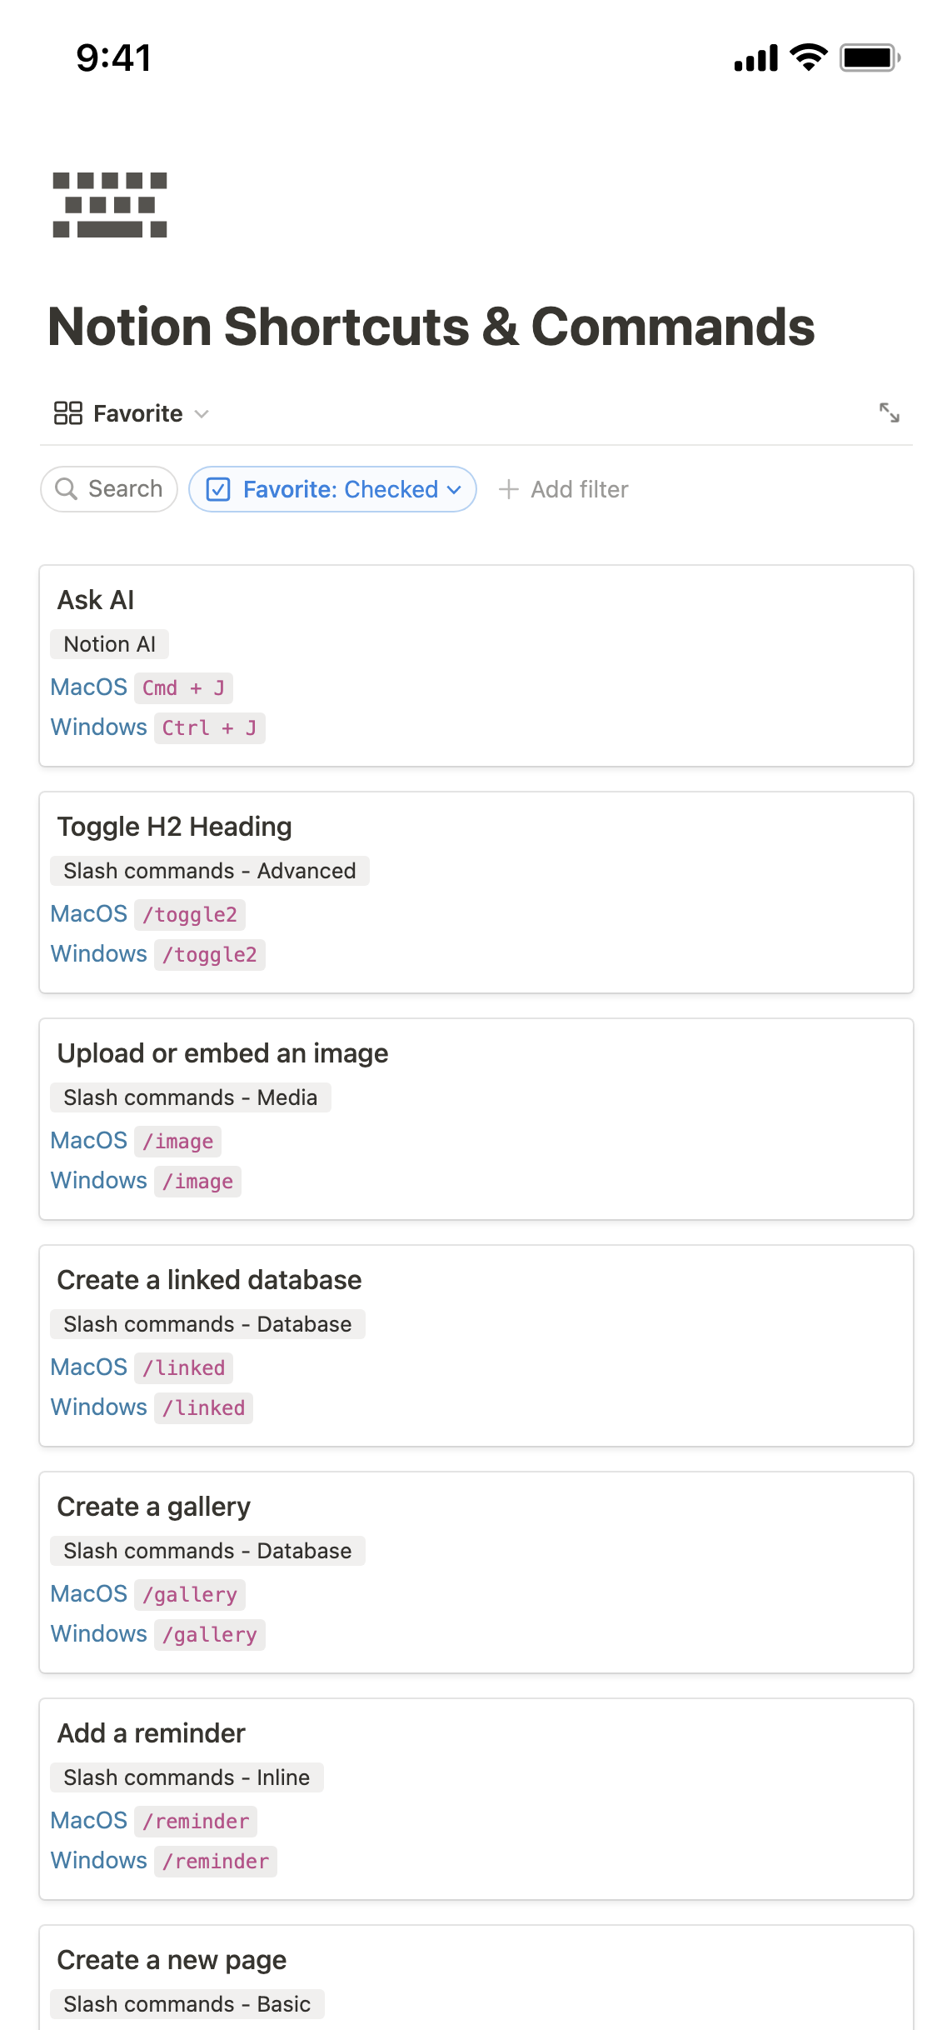Open the Create a gallery card
This screenshot has width=937, height=2030.
click(x=476, y=1507)
